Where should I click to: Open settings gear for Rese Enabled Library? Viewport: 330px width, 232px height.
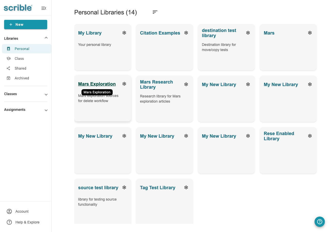click(x=310, y=136)
